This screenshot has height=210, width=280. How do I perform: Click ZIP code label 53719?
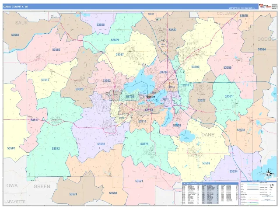point(122,118)
